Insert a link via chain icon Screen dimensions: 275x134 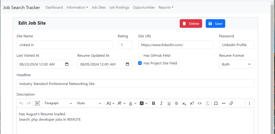pyautogui.click(x=231, y=103)
